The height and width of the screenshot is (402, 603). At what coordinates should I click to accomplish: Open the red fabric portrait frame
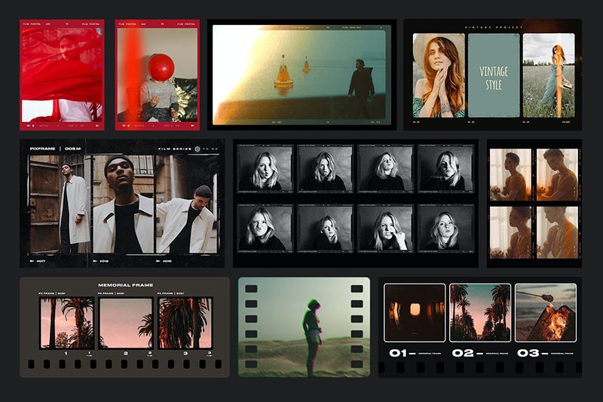coord(62,75)
